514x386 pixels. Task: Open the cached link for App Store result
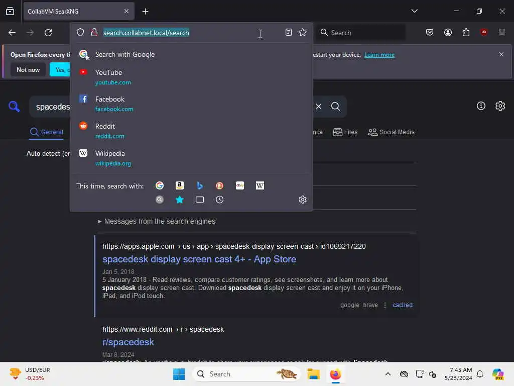(403, 305)
